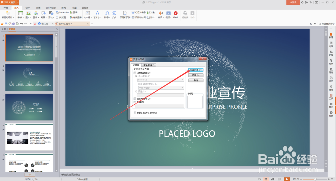
Task: Click the save icon in quick toolbar
Action: point(6,24)
